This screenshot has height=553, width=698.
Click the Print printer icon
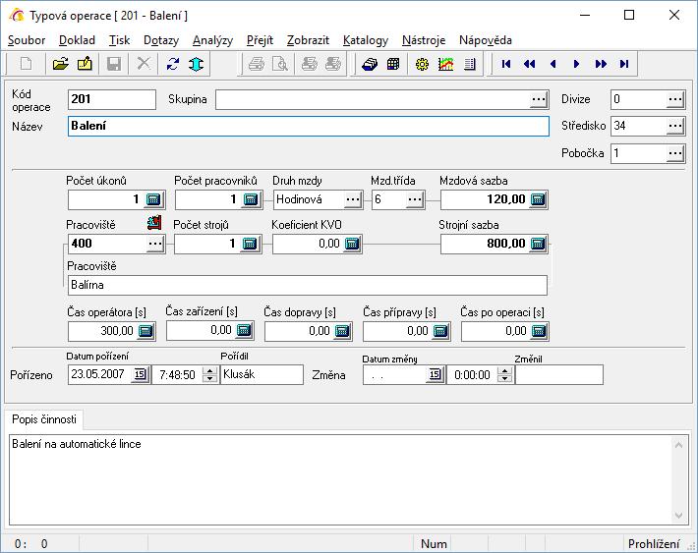[256, 64]
